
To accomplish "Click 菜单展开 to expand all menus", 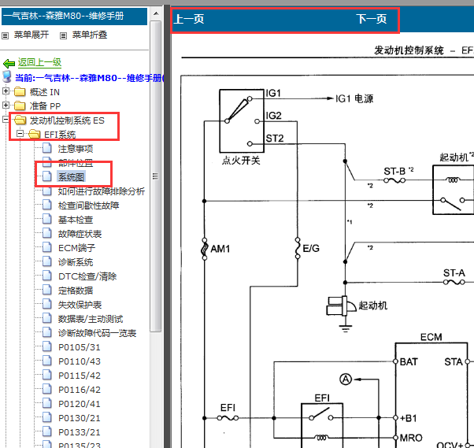I will 31,35.
